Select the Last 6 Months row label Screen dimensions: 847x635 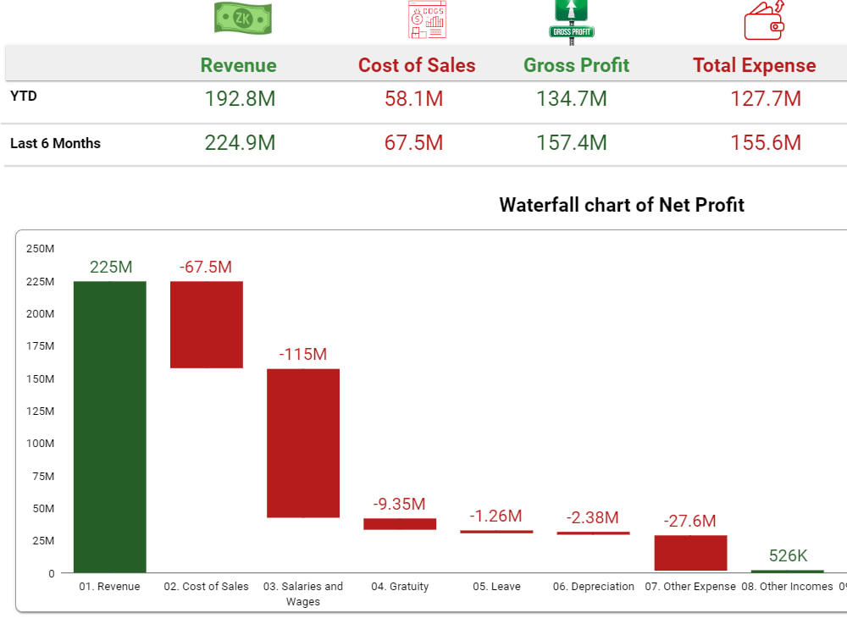[55, 143]
